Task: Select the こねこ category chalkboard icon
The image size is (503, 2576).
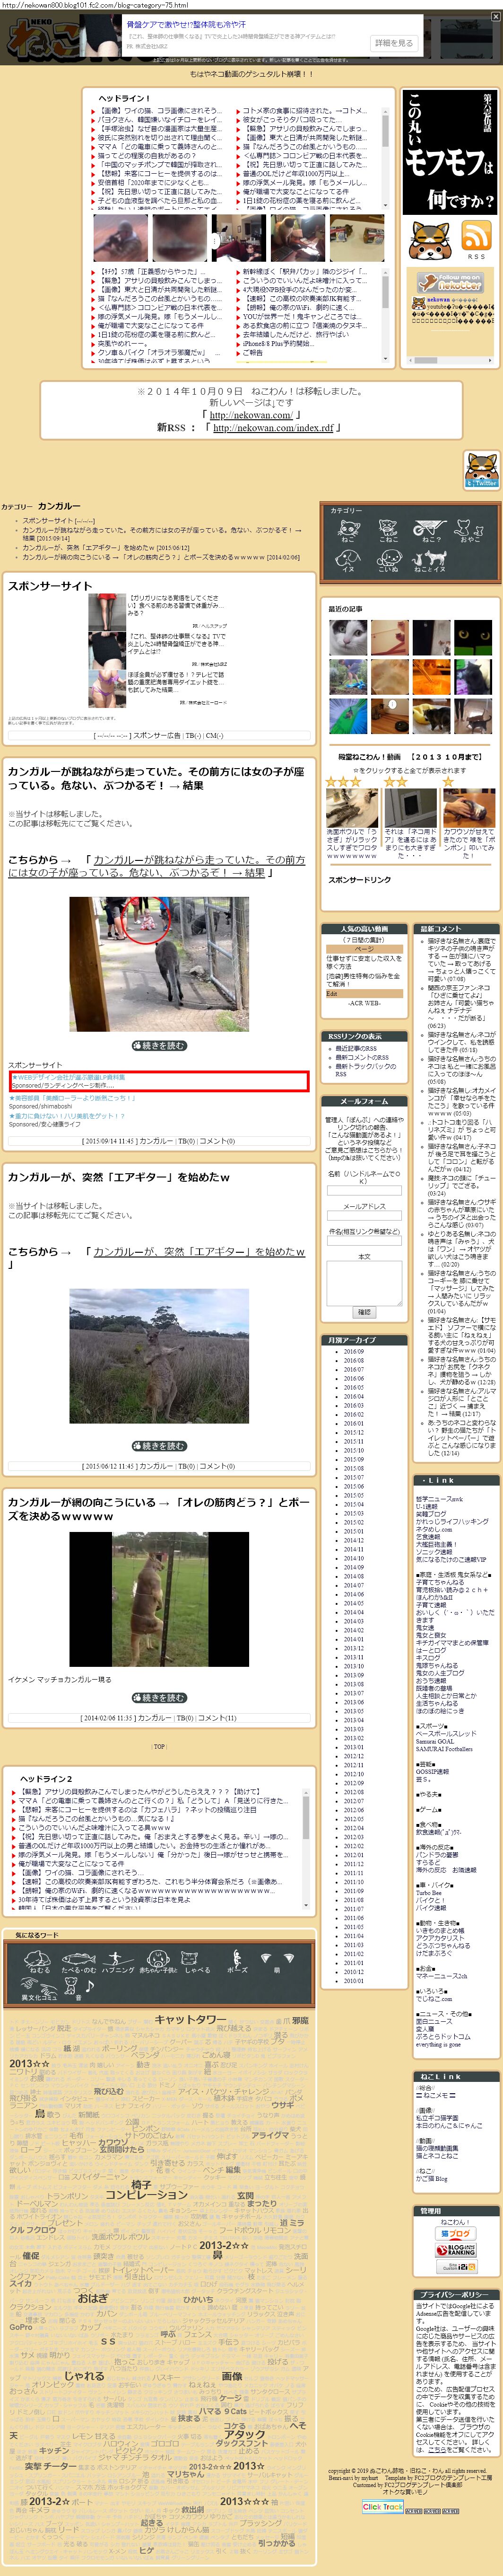Action: pyautogui.click(x=388, y=532)
